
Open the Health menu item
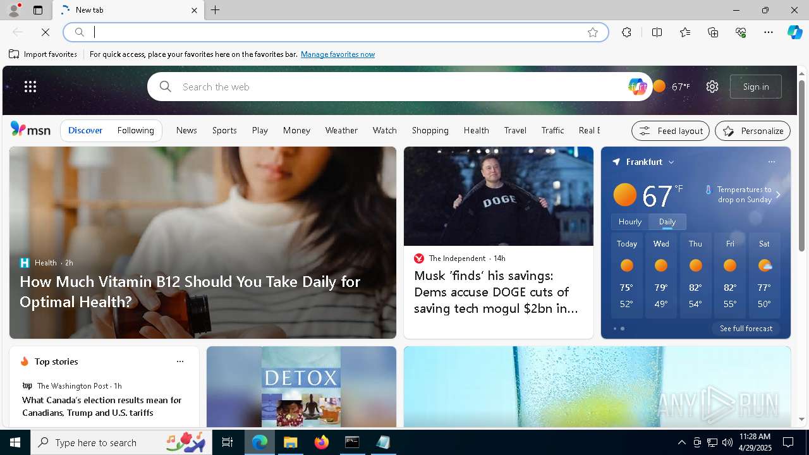pos(476,130)
